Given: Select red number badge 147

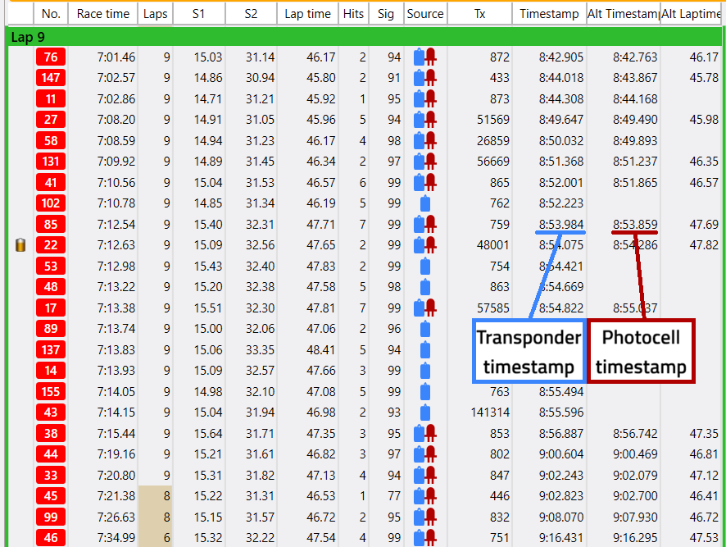Looking at the screenshot, I should click(x=51, y=77).
